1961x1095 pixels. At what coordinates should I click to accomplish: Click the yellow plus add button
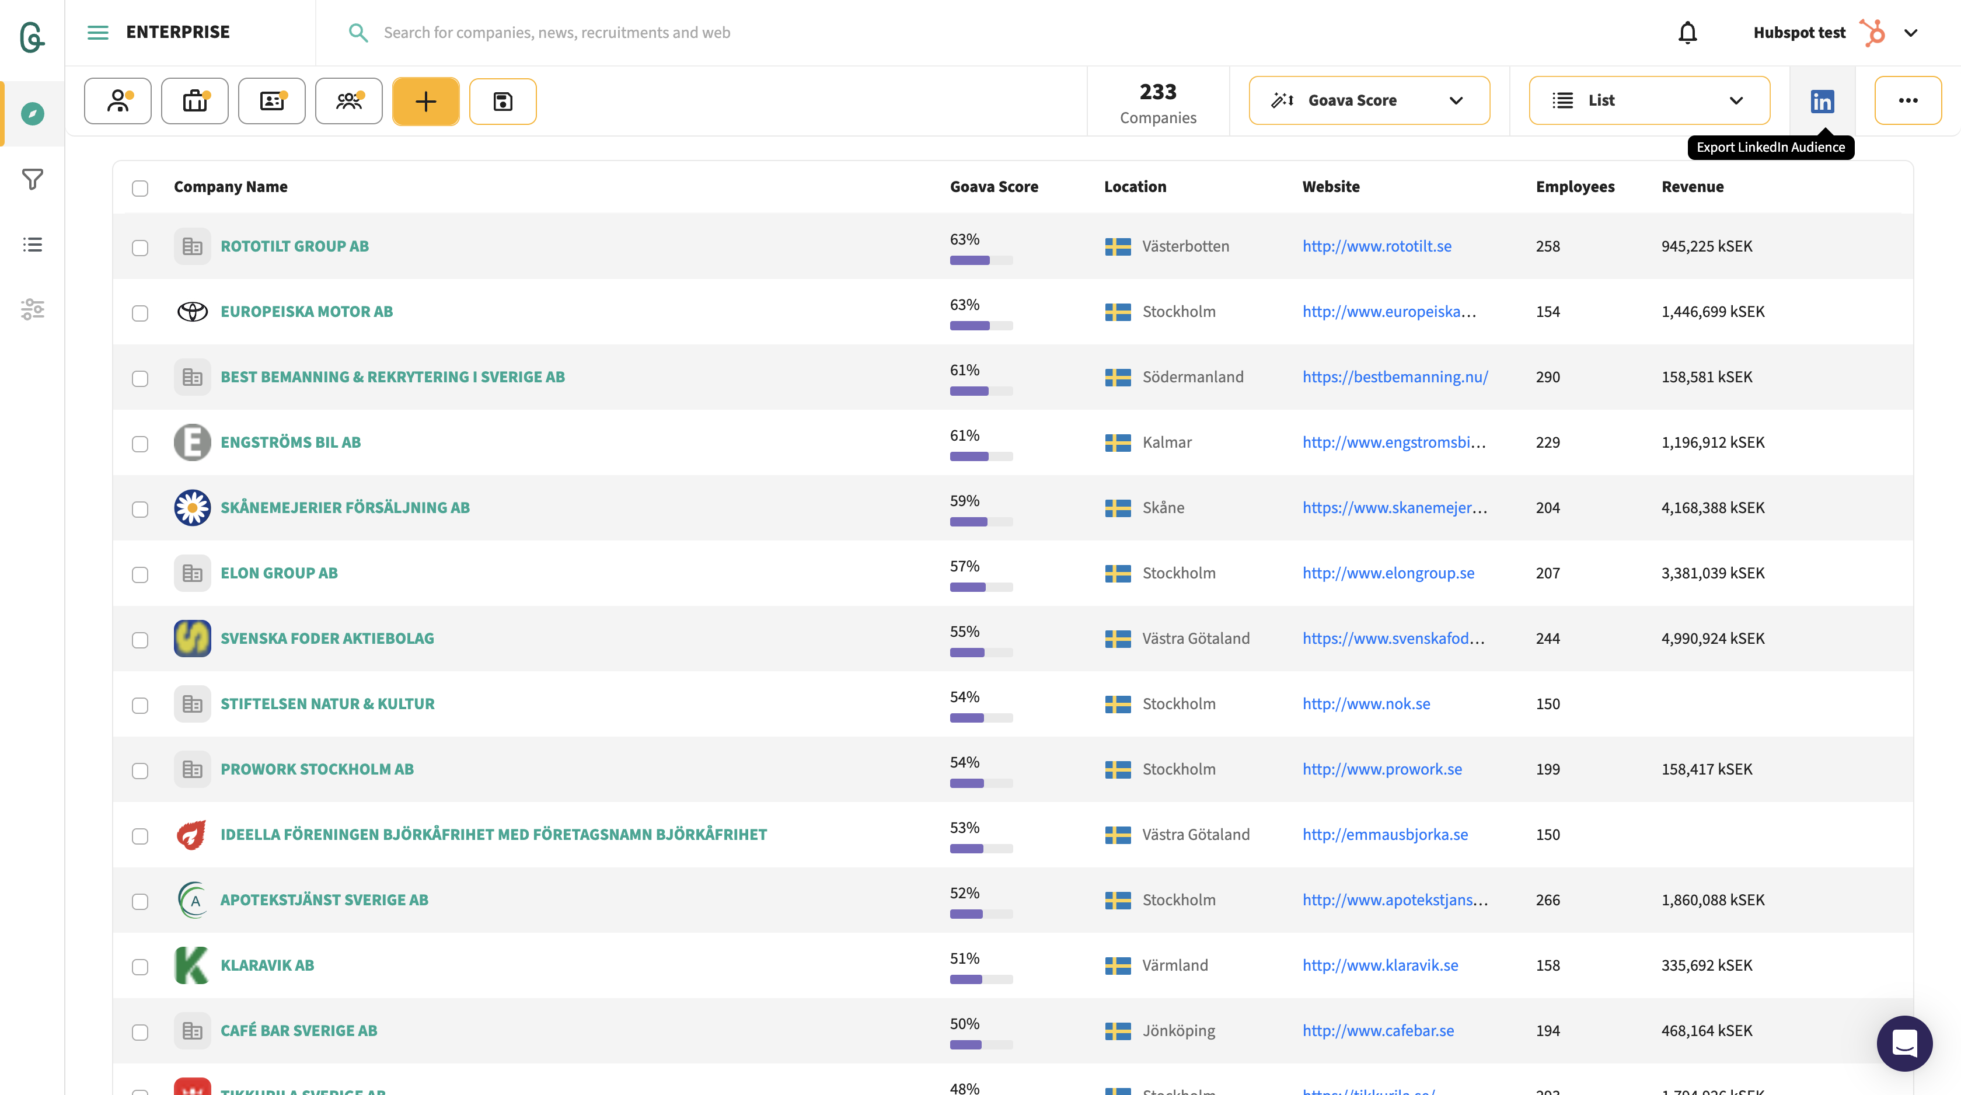point(425,100)
